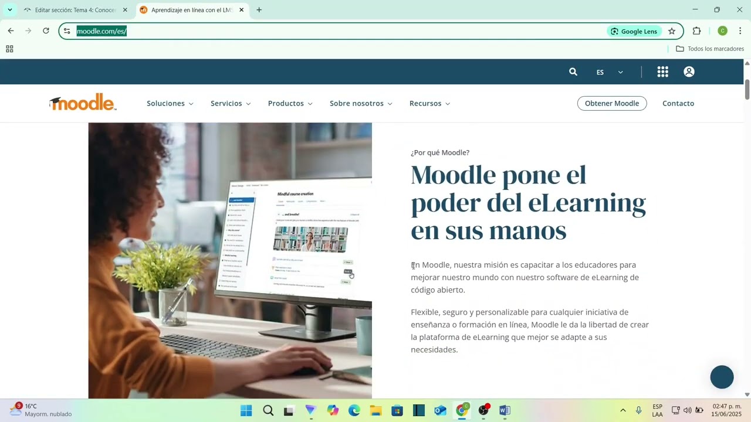Viewport: 751px width, 422px height.
Task: Open the clock showing 02:47 p. m.
Action: 726,410
